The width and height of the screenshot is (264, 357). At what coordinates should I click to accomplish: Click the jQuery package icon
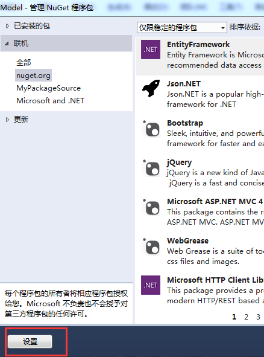click(151, 168)
